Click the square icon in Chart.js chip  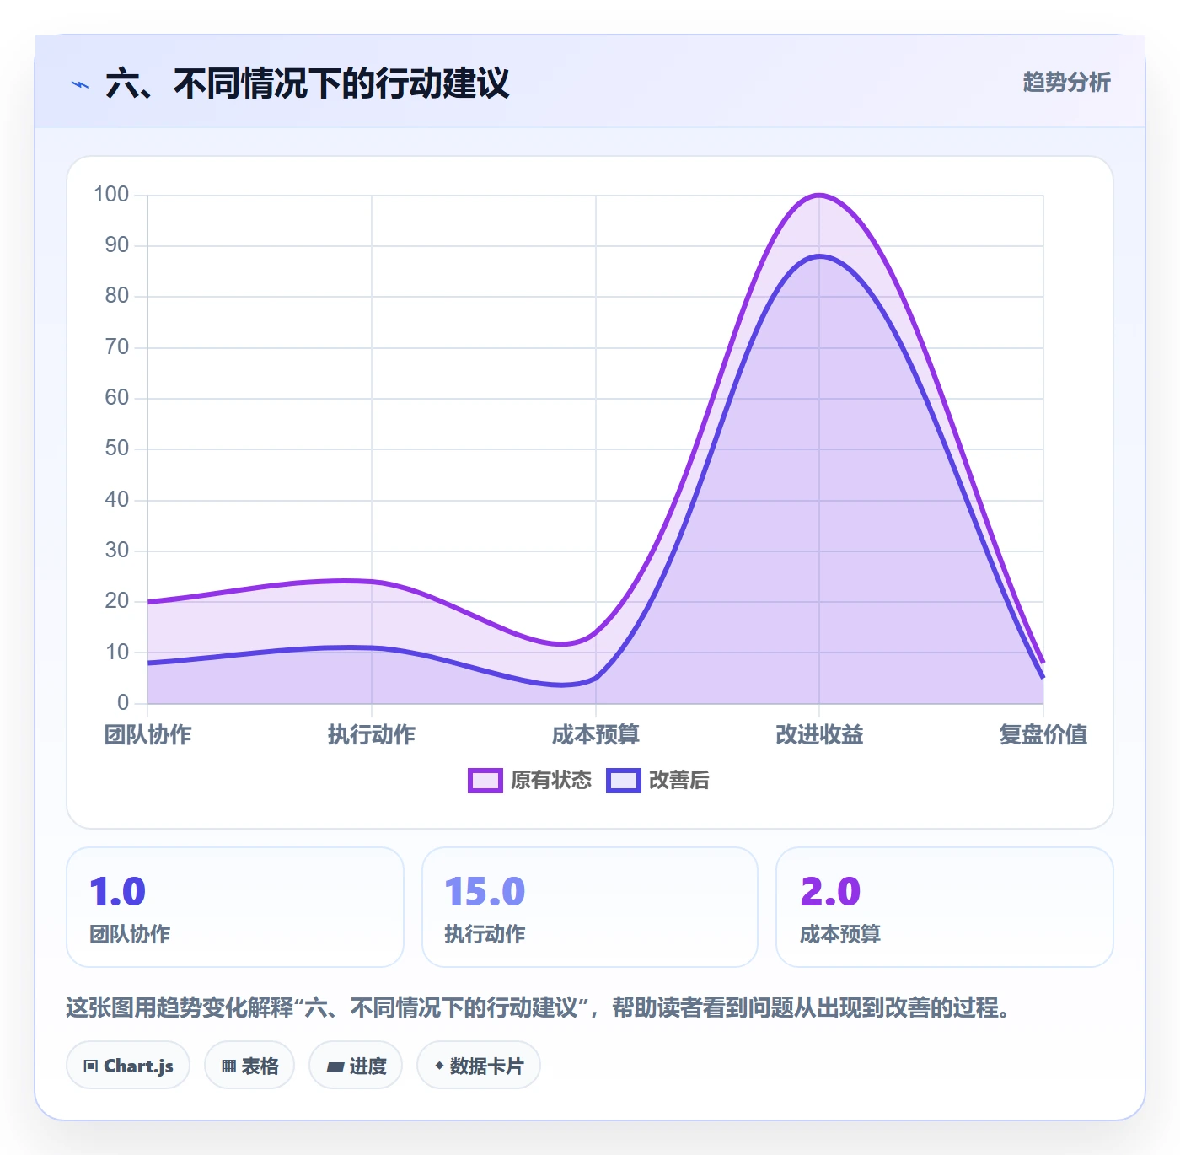pos(91,1066)
